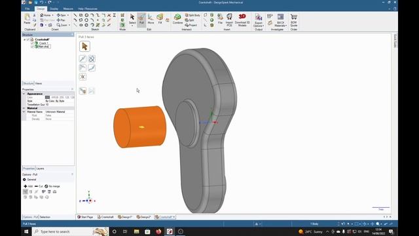This screenshot has width=419, height=236.
Task: Click the Paste button in Clipboard group
Action: click(x=27, y=19)
